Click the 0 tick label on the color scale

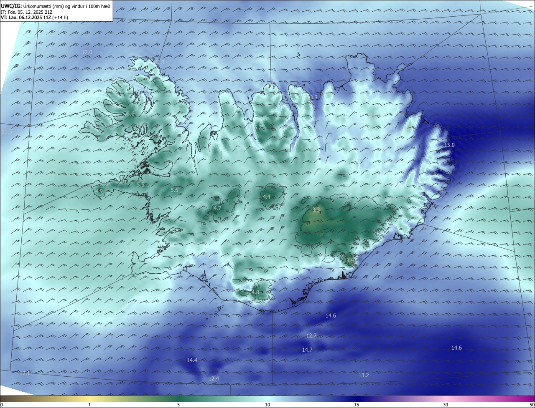click(x=2, y=405)
